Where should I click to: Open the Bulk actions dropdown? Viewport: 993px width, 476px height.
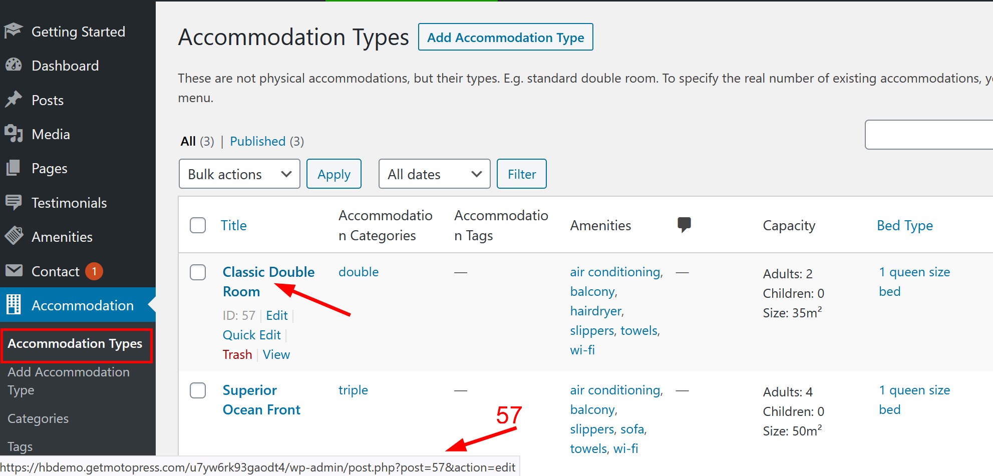(239, 174)
